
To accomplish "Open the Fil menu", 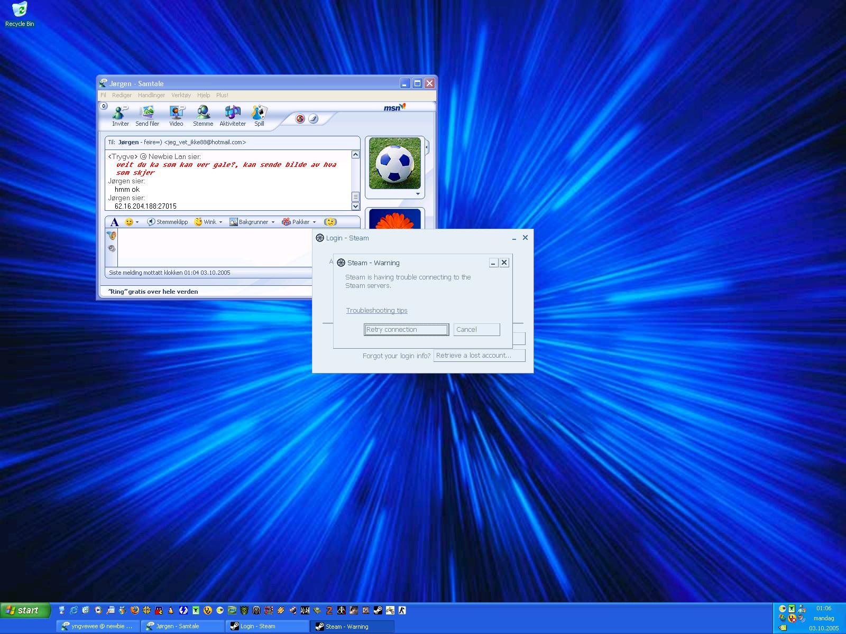I will point(103,95).
